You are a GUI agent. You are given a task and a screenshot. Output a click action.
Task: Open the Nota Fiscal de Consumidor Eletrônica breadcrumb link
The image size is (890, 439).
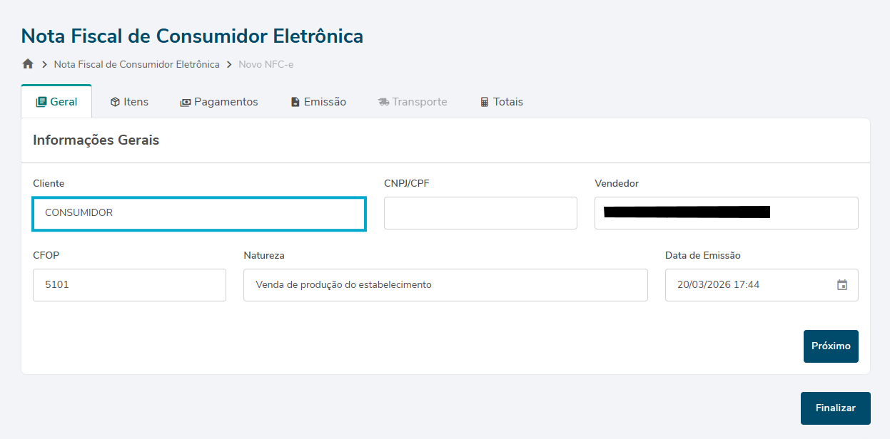137,64
